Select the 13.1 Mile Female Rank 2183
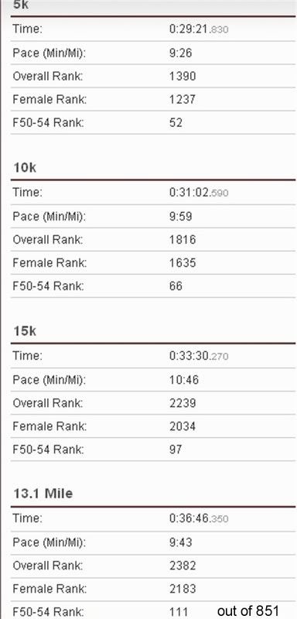Image resolution: width=297 pixels, height=619 pixels. [x=183, y=589]
